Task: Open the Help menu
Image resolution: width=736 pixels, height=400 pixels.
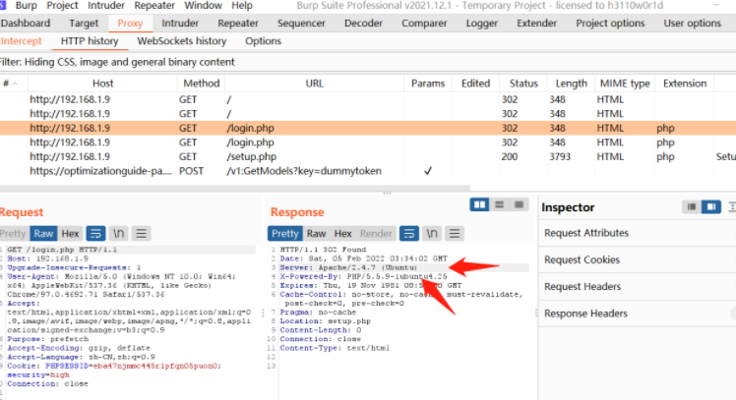Action: coord(242,6)
